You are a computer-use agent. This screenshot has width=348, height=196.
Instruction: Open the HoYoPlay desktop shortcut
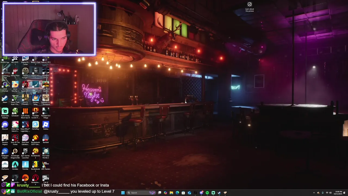click(x=35, y=125)
